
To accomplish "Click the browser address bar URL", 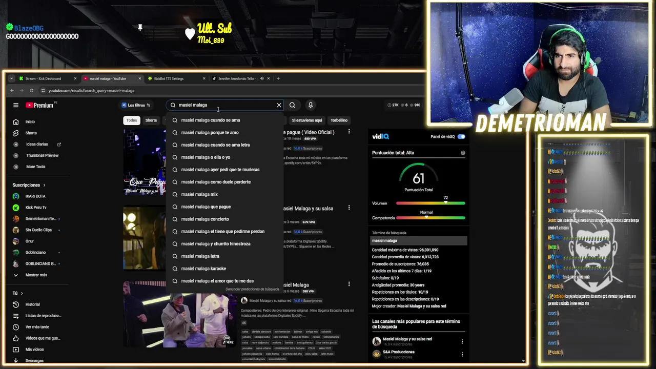I will [x=91, y=91].
